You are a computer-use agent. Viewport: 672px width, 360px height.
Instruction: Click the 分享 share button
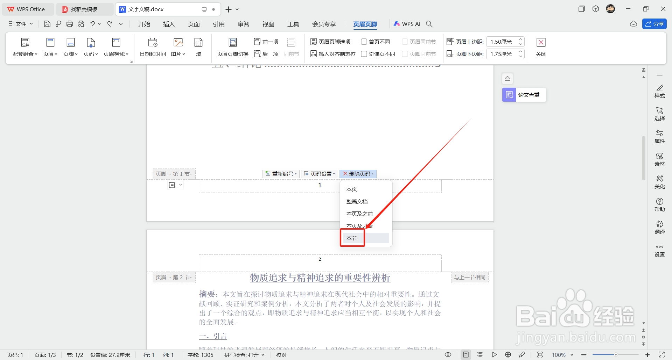click(654, 24)
